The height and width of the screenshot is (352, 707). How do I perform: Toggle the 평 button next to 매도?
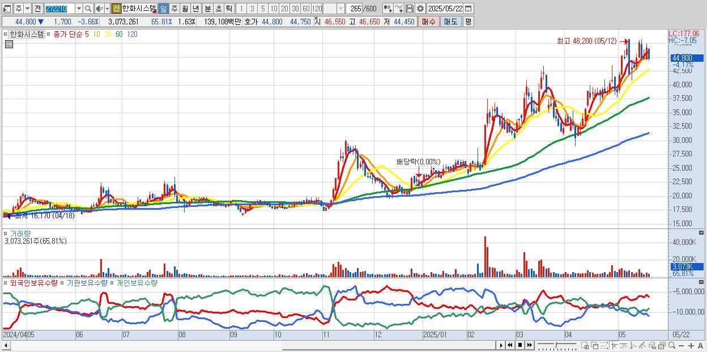click(x=469, y=22)
